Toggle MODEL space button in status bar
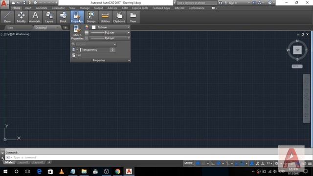The image size is (313, 176). (x=189, y=163)
